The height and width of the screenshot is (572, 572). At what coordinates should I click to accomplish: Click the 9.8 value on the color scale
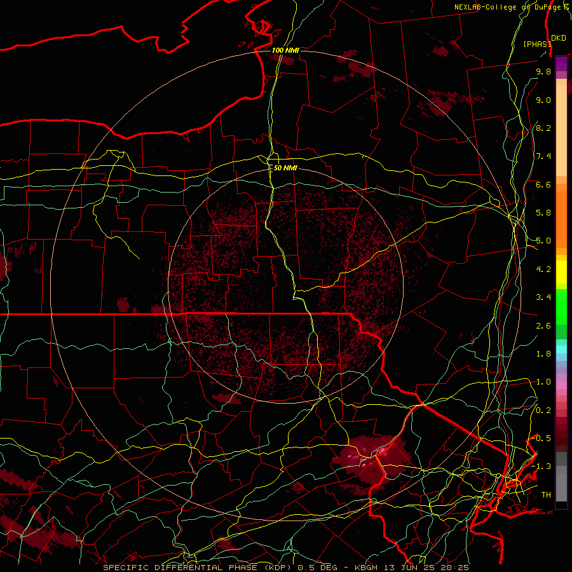pyautogui.click(x=543, y=71)
